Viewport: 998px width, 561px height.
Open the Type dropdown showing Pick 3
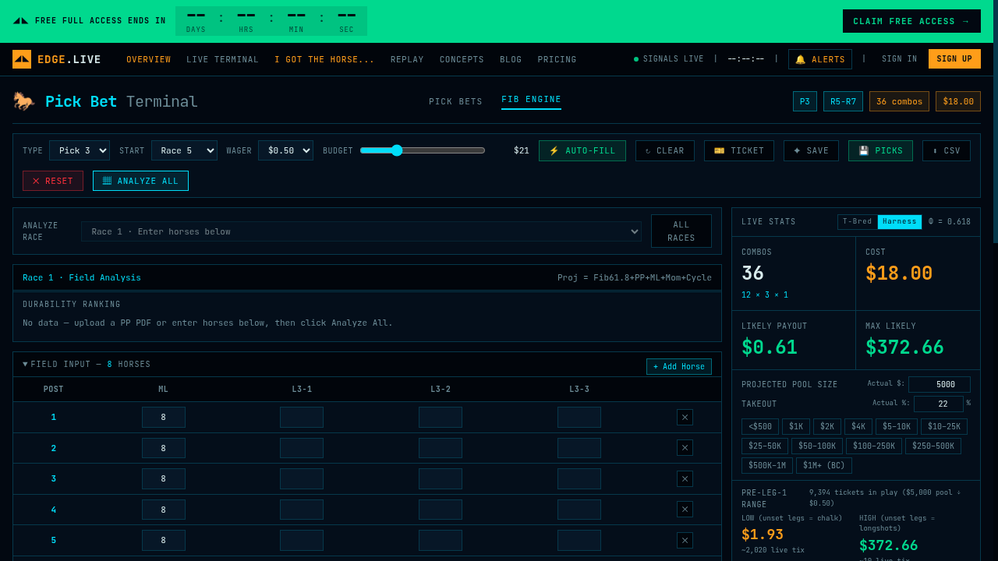pyautogui.click(x=80, y=150)
